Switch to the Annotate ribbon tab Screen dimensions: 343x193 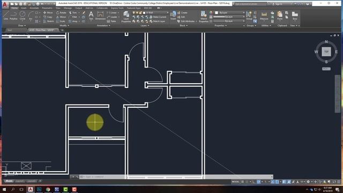point(34,8)
